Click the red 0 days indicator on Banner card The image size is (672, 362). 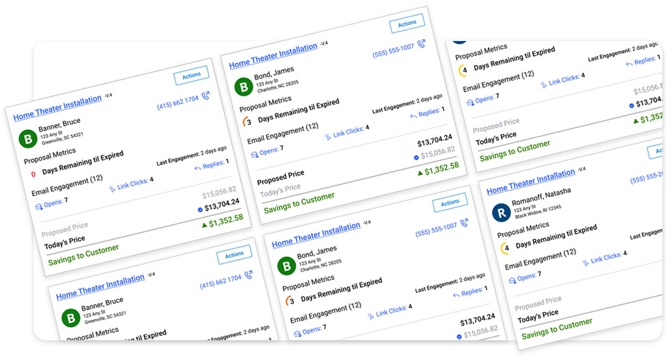point(32,175)
